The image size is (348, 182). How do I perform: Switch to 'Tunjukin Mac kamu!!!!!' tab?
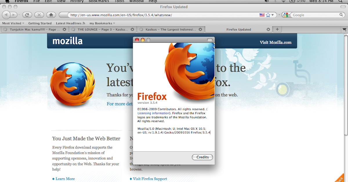pos(35,29)
